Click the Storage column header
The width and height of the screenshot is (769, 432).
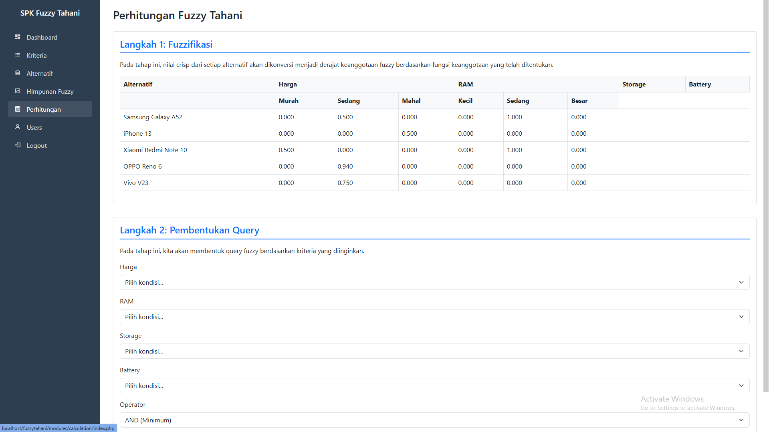point(634,84)
